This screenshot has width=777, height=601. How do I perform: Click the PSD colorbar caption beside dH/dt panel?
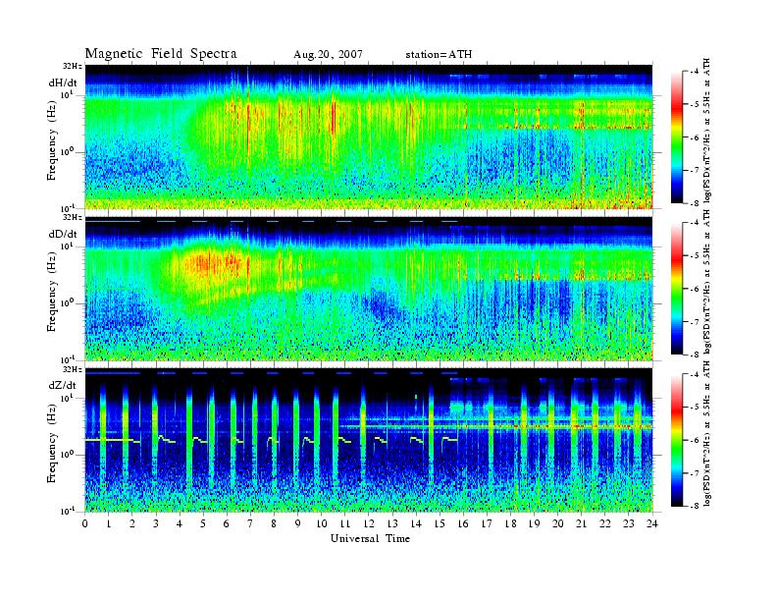(706, 131)
